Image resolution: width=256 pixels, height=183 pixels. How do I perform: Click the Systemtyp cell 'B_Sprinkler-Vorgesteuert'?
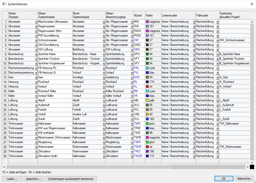coord(234,63)
